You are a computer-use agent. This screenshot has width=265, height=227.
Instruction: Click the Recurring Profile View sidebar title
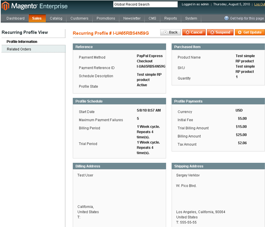25,32
